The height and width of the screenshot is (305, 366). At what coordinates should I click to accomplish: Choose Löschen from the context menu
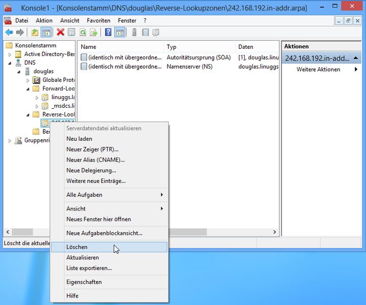click(x=77, y=247)
